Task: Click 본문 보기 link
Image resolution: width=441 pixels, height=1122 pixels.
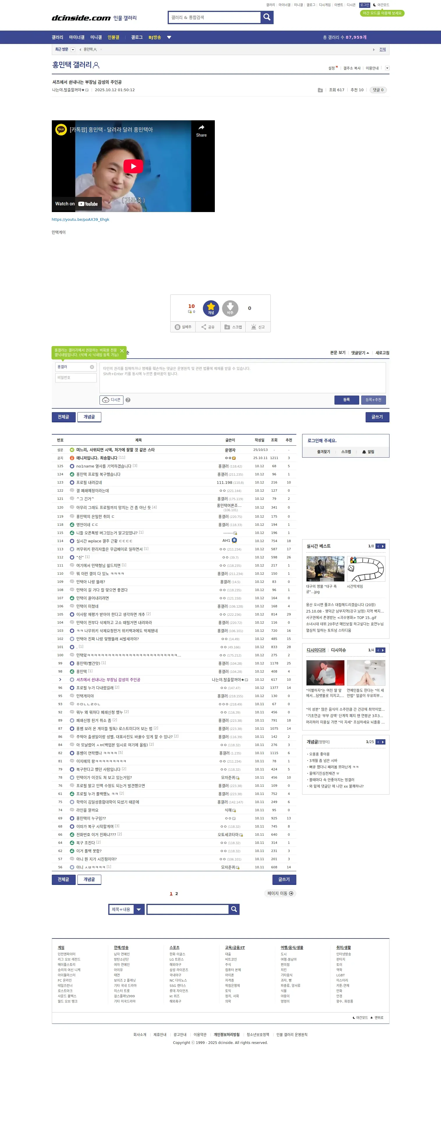Action: pyautogui.click(x=337, y=353)
